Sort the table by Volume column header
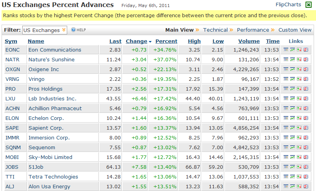The image size is (316, 191). pyautogui.click(x=249, y=41)
